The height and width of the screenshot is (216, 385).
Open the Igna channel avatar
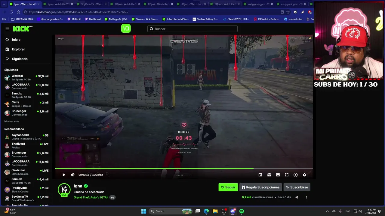pyautogui.click(x=64, y=190)
